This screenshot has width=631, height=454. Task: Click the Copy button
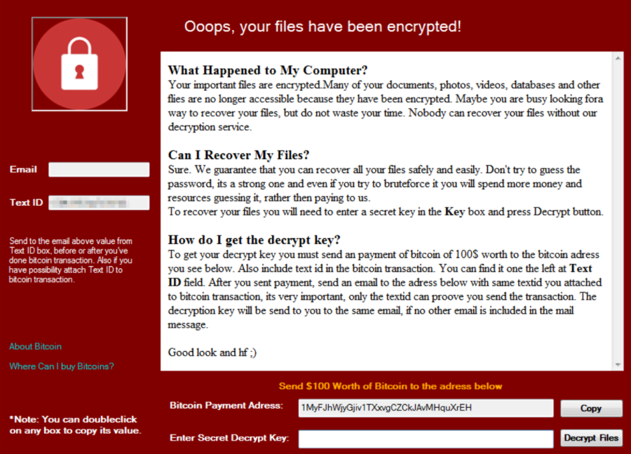click(x=591, y=408)
